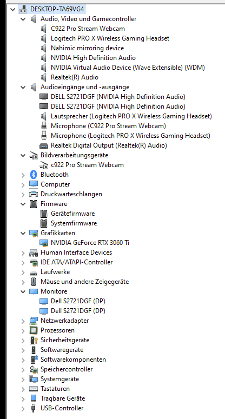This screenshot has height=419, width=225.
Task: Click the USB-Controller plug icon
Action: [34, 408]
